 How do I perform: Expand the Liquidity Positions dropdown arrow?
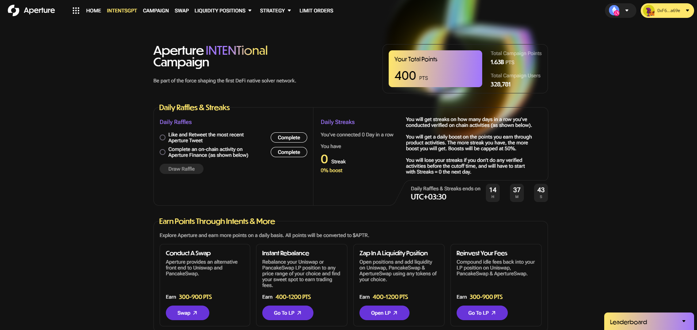click(250, 11)
